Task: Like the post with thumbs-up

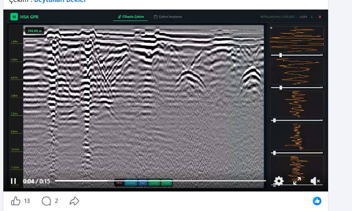Action: pos(16,201)
